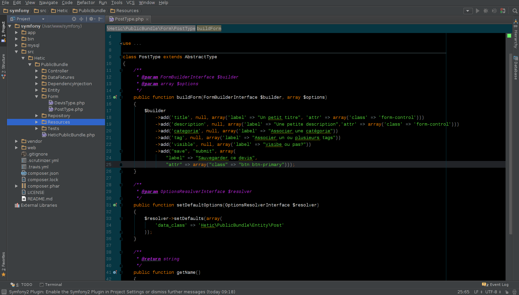Toggle the 1: Project side tab
Viewport: 519px width, 295px height.
[x=3, y=32]
